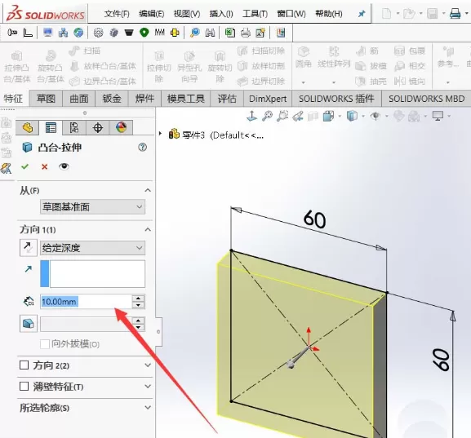Click the zoom to fit view icon
The width and height of the screenshot is (471, 438).
(x=267, y=116)
